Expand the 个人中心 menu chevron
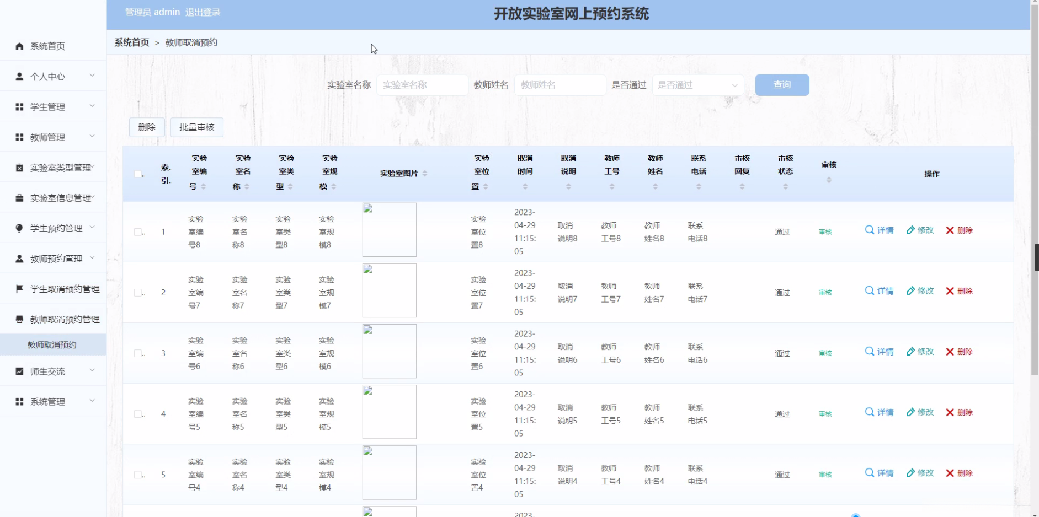 pos(92,76)
